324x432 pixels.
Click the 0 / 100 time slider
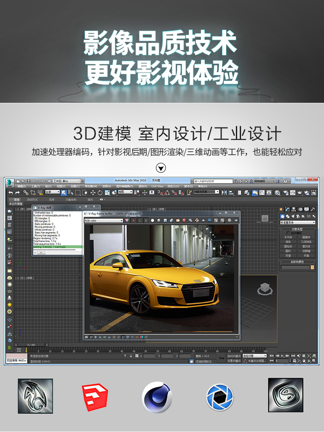click(x=31, y=345)
